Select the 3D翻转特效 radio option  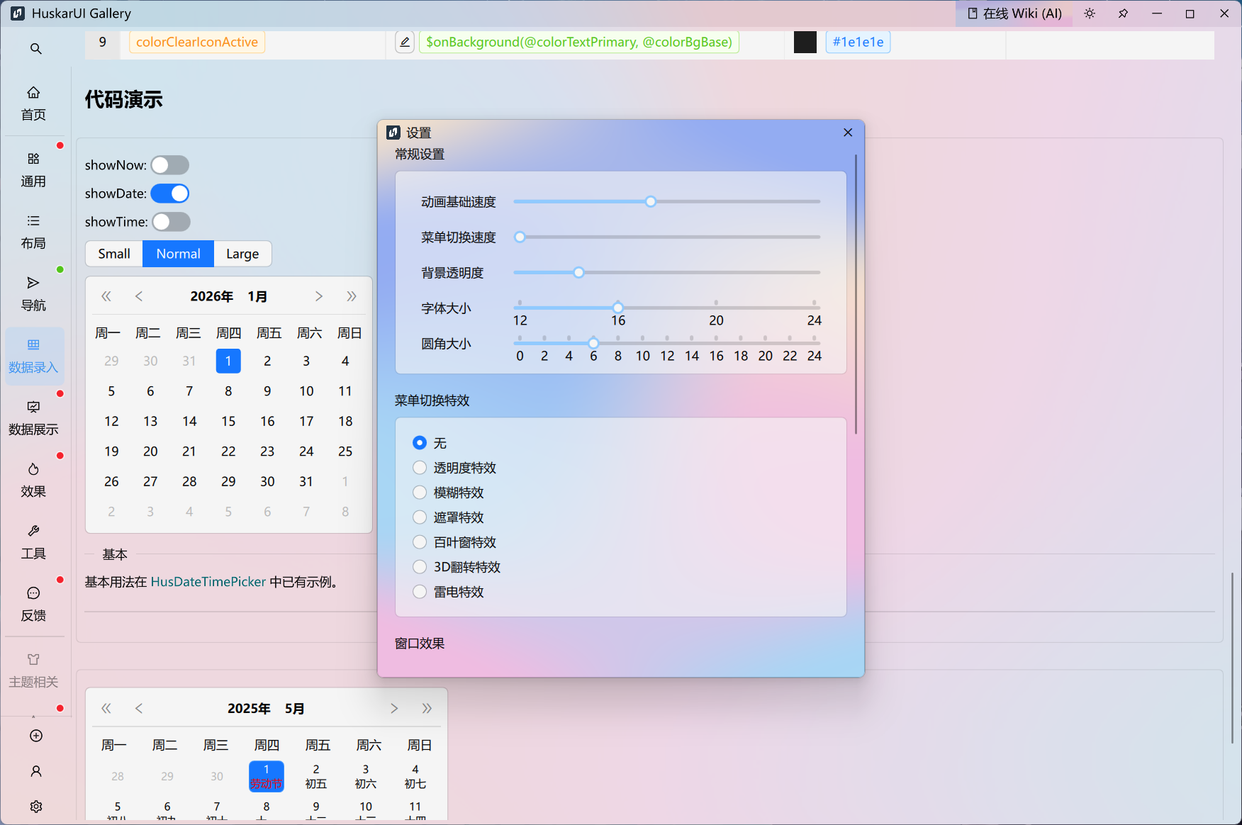click(x=420, y=566)
